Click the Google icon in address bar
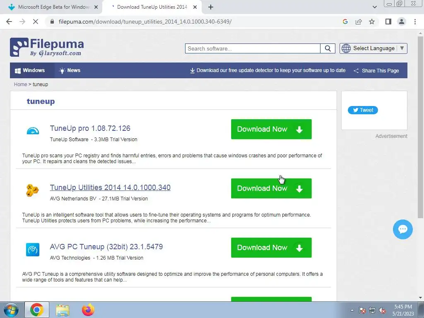Viewport: 424px width, 318px height. point(345,22)
